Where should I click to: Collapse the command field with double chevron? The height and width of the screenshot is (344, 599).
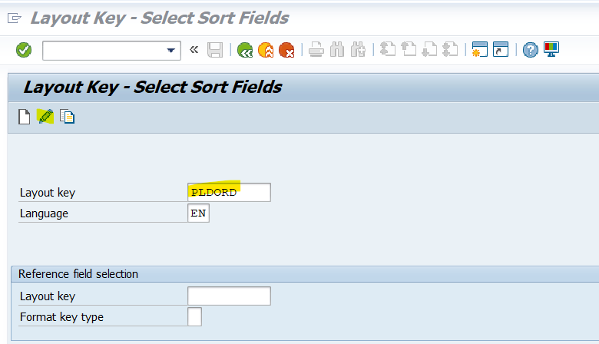coord(194,50)
